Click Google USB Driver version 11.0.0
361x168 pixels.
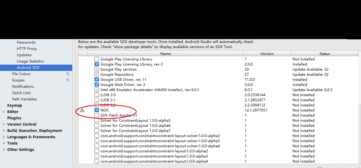[x=250, y=80]
